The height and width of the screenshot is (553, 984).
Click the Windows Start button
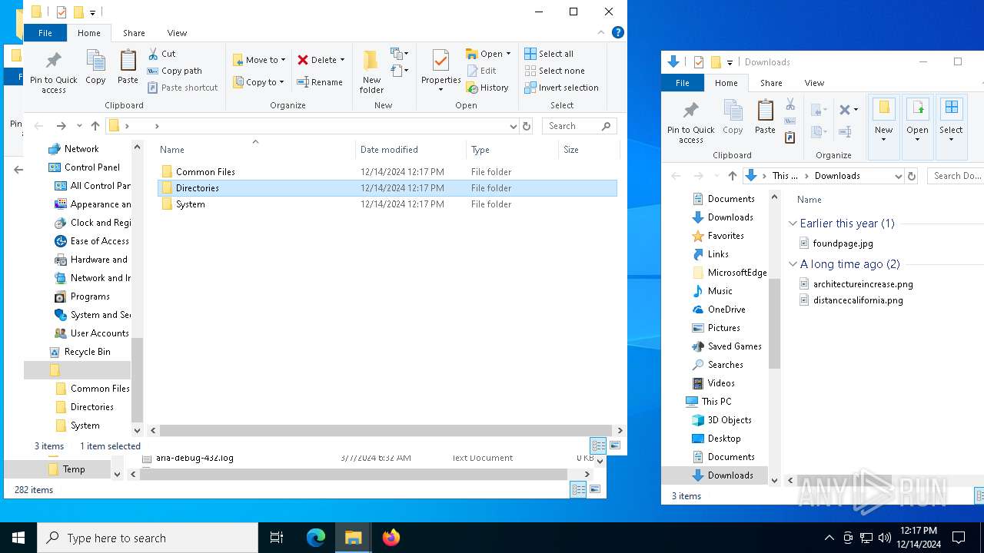coord(18,538)
